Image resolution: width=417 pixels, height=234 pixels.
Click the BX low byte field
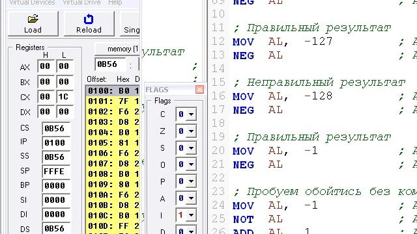click(x=65, y=82)
